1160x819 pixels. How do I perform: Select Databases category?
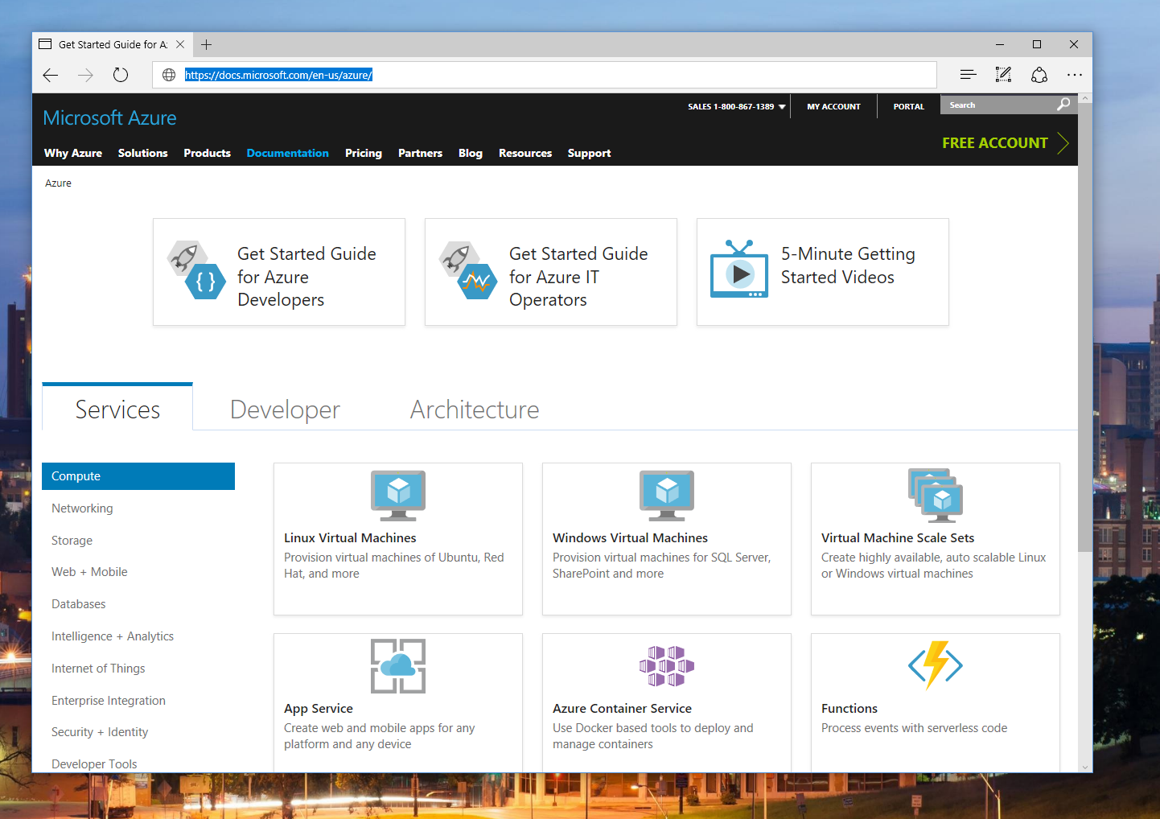79,604
